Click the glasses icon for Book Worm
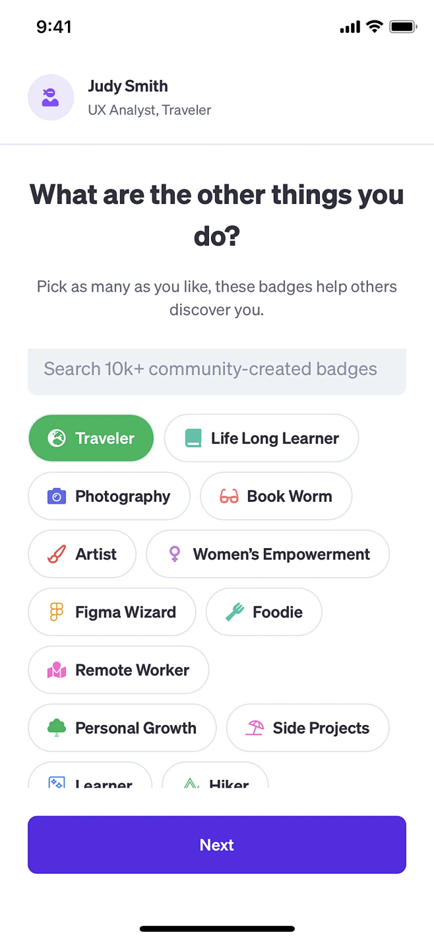The width and height of the screenshot is (434, 941). coord(229,496)
